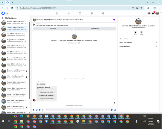Open the Watch video icon in top navigation

(80, 13)
